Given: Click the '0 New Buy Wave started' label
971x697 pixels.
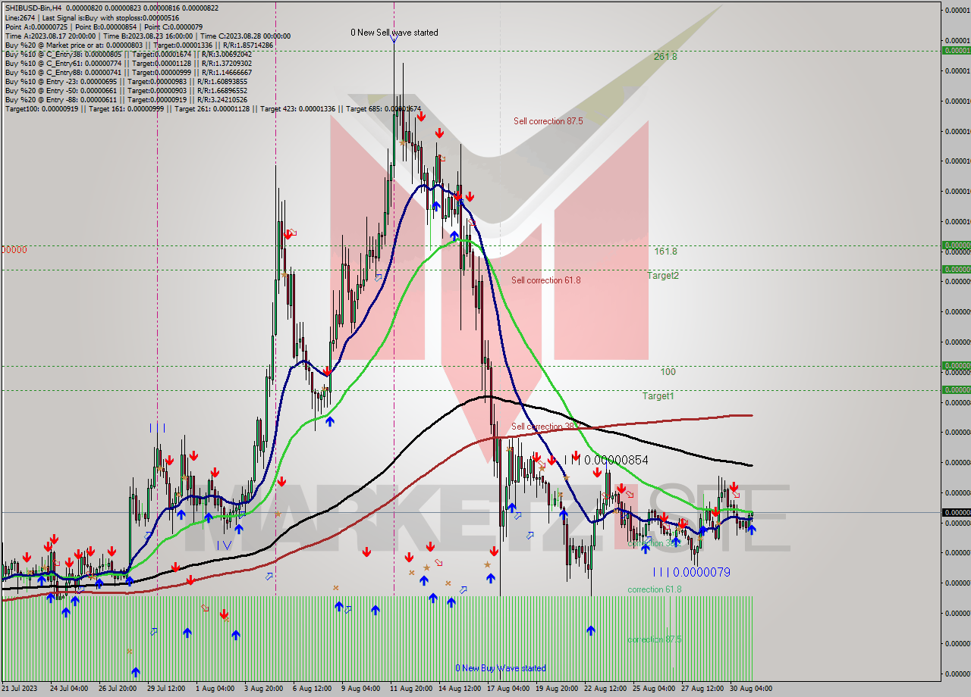Looking at the screenshot, I should pos(500,668).
